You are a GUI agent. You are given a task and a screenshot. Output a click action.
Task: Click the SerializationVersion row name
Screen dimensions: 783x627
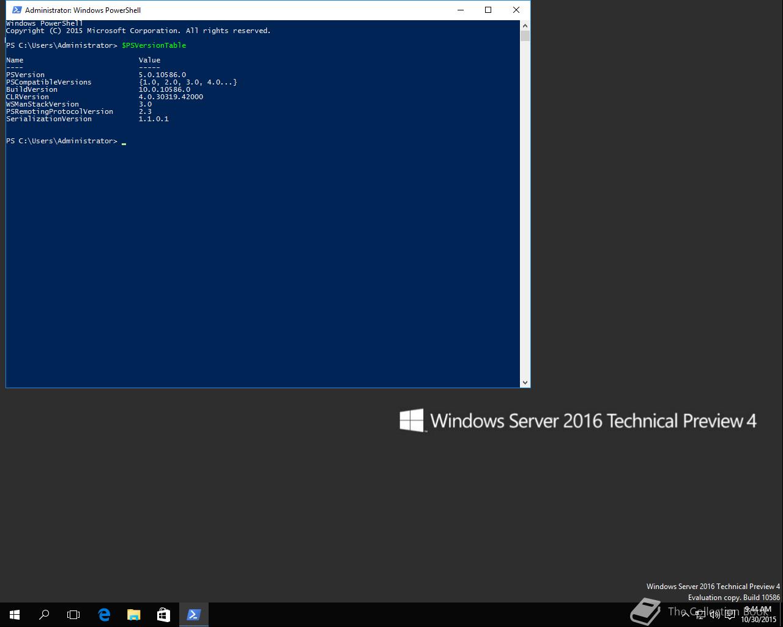(49, 119)
